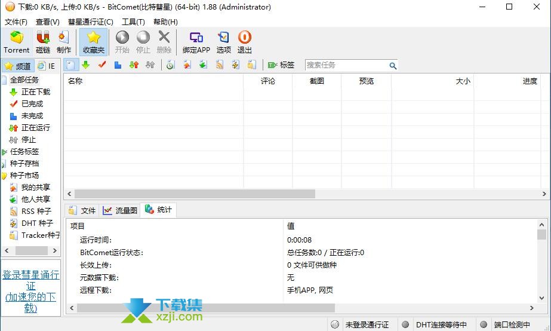Click the 进度 column header

[507, 81]
